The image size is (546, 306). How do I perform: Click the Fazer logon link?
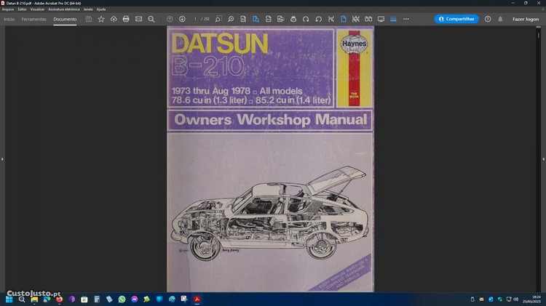[x=526, y=19]
